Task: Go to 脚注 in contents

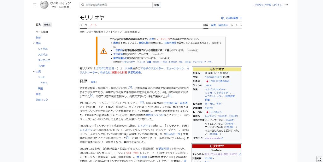Action: coord(38,94)
